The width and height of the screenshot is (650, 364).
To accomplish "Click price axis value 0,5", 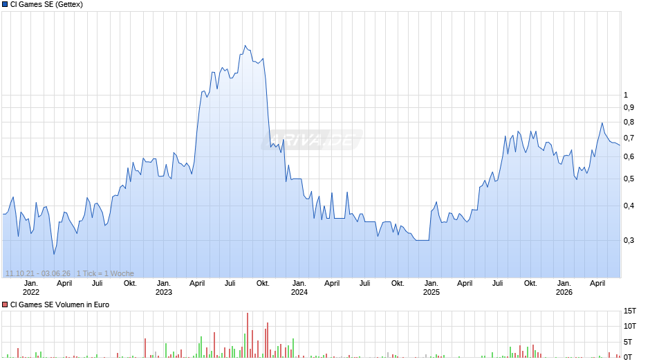I will point(629,179).
